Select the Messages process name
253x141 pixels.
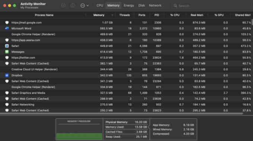(18, 52)
